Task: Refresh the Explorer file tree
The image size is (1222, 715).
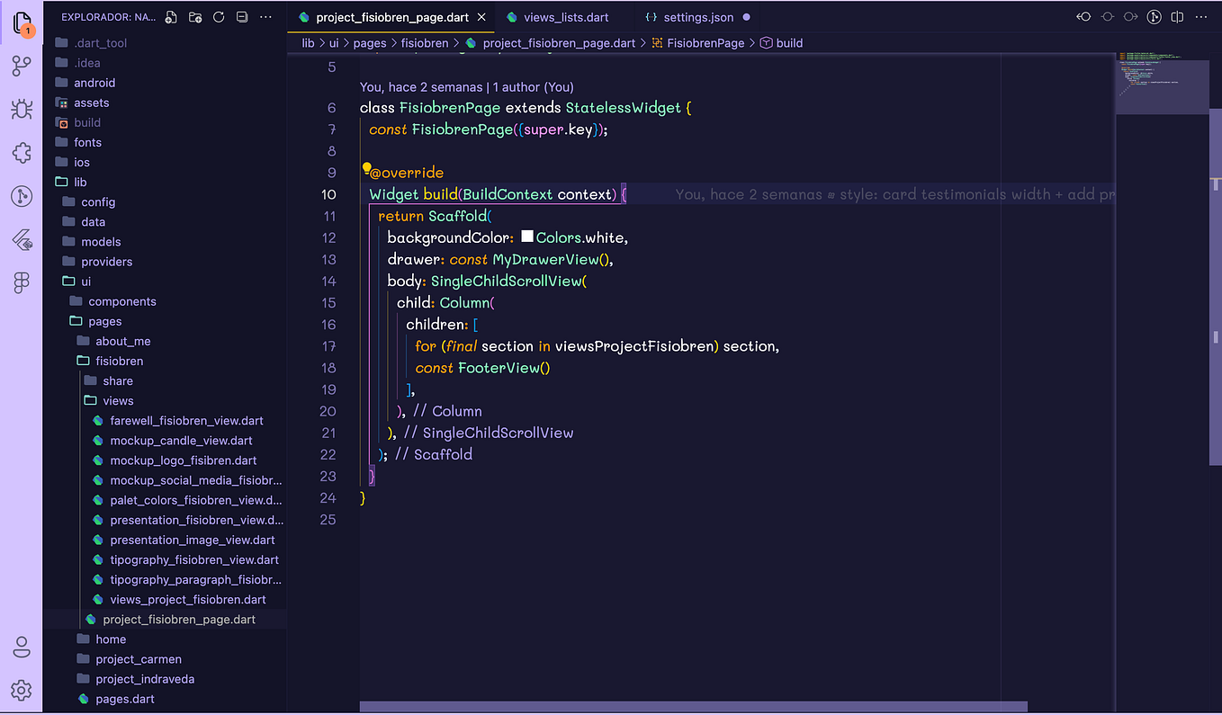Action: (x=217, y=17)
